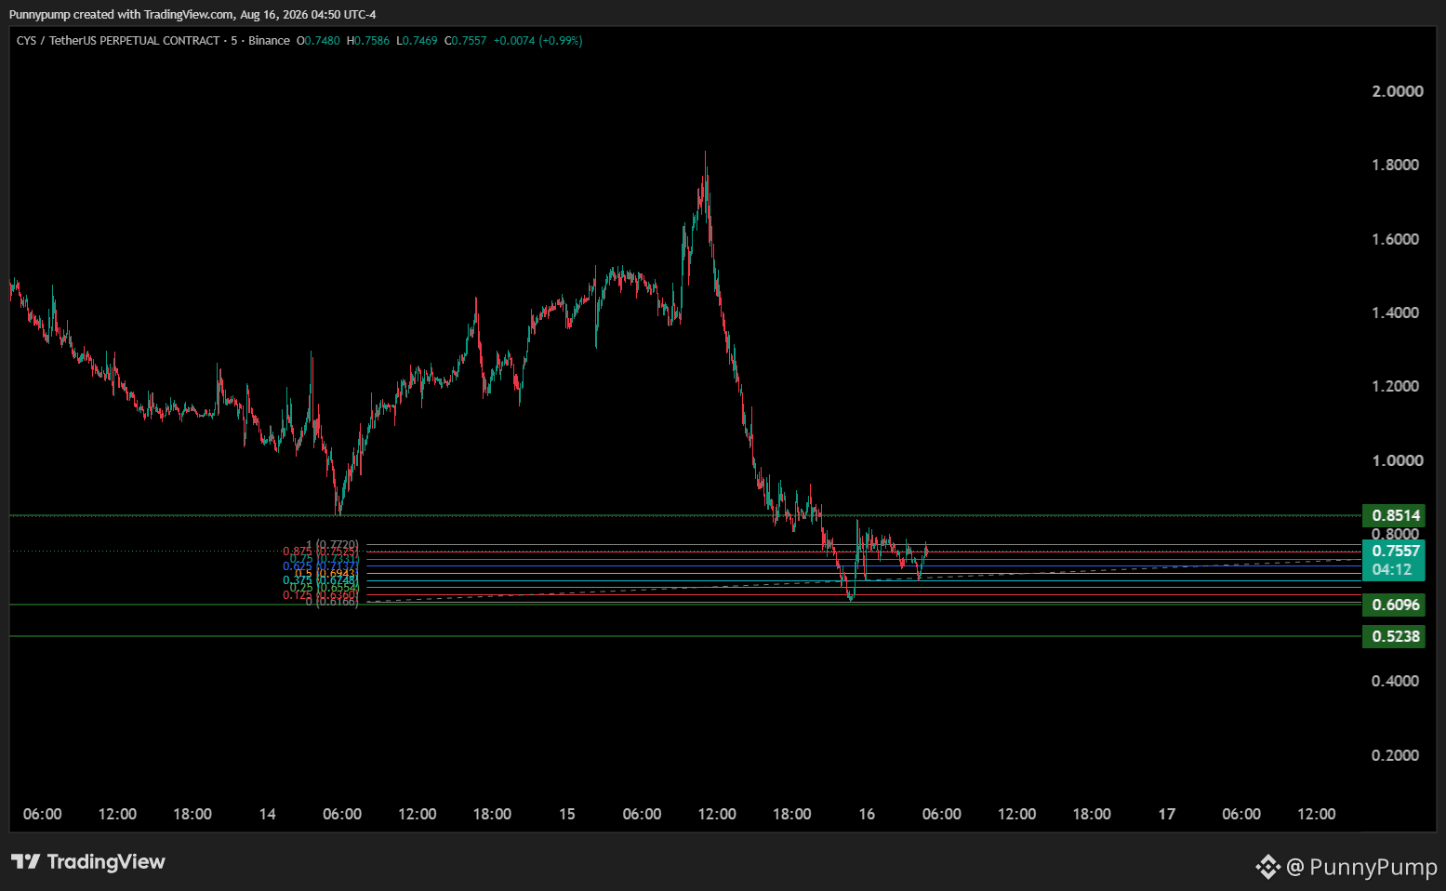Click the 'Punnypump created with TradingView.com' header
Image resolution: width=1446 pixels, height=891 pixels.
(x=122, y=15)
